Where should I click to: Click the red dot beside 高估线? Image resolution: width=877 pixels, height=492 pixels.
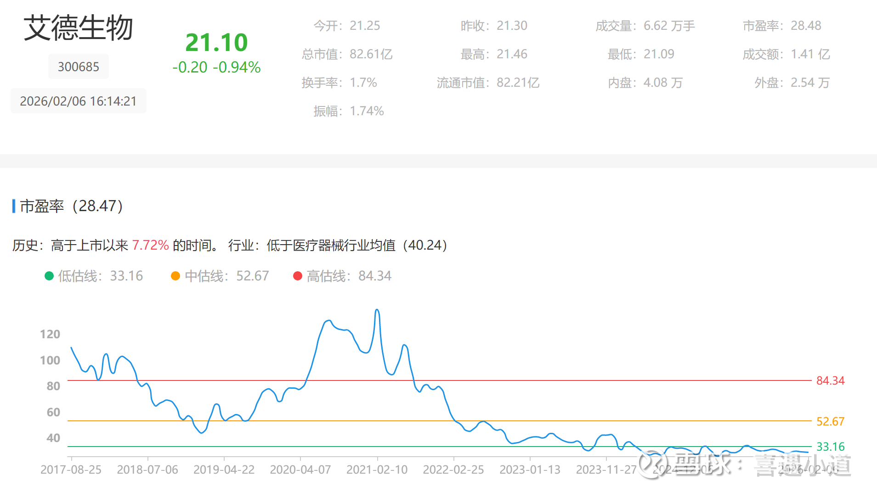point(298,276)
